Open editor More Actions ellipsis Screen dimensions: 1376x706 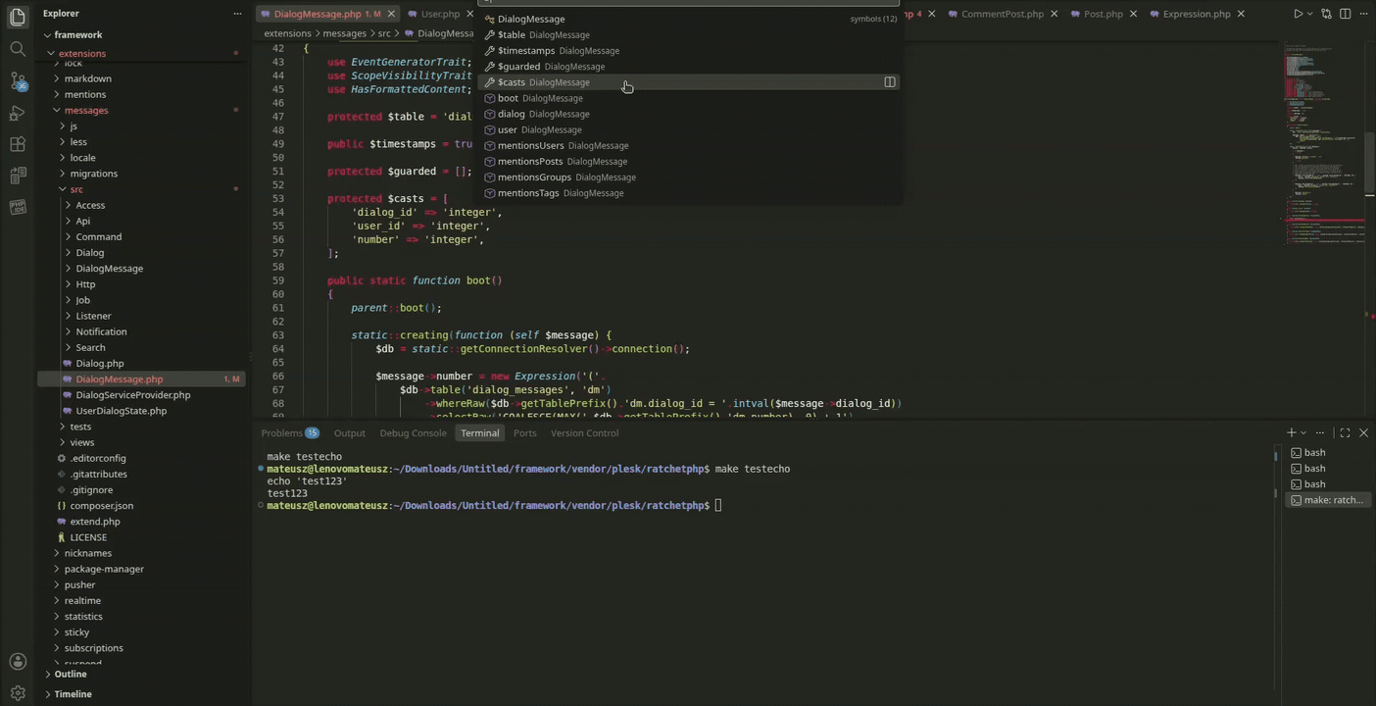[x=1363, y=14]
